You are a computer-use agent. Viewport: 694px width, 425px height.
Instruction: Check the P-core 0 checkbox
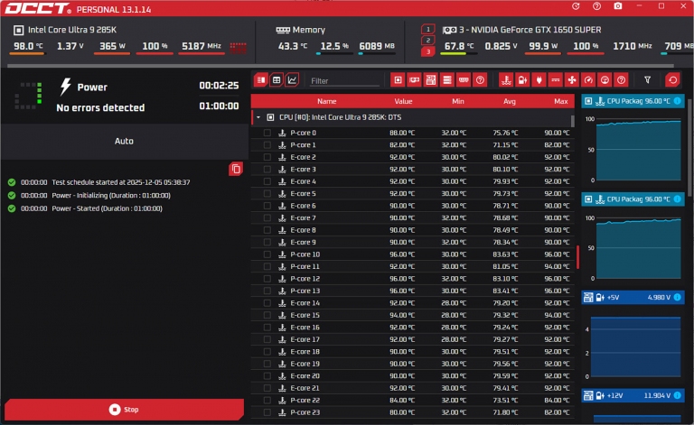[x=267, y=133]
